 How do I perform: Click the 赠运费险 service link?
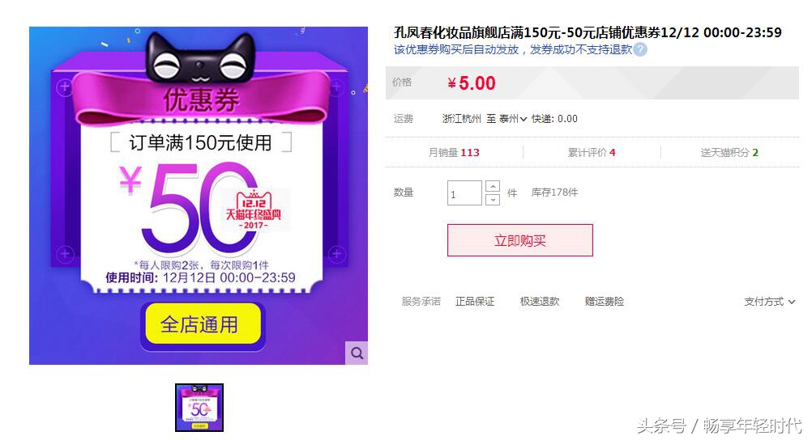(x=605, y=302)
